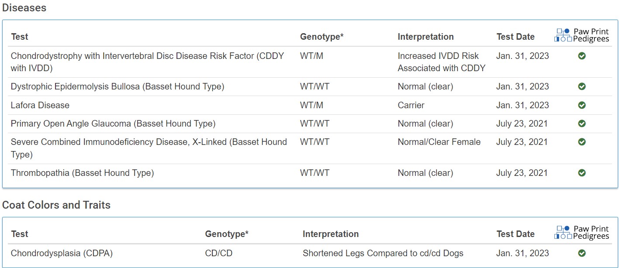The width and height of the screenshot is (619, 268).
Task: Click the Genotype* header in Coat Colors table
Action: point(227,234)
